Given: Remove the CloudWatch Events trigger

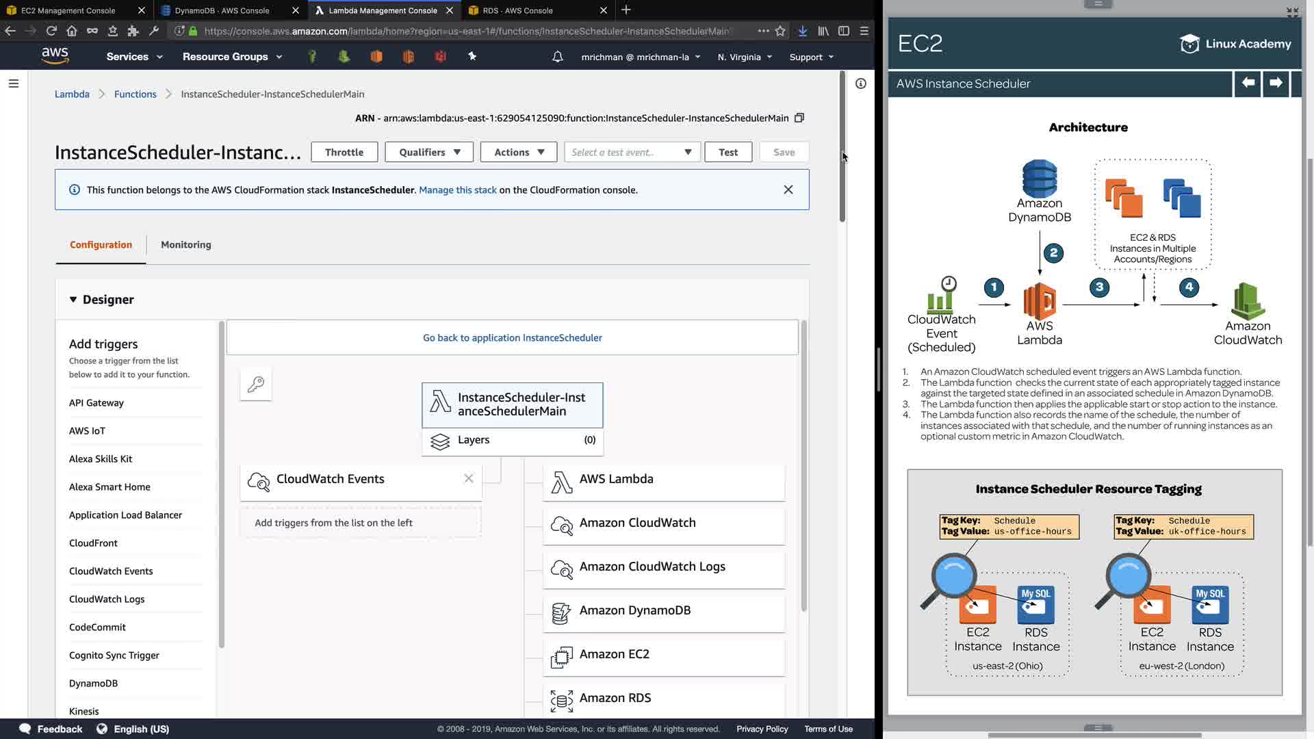Looking at the screenshot, I should point(469,479).
